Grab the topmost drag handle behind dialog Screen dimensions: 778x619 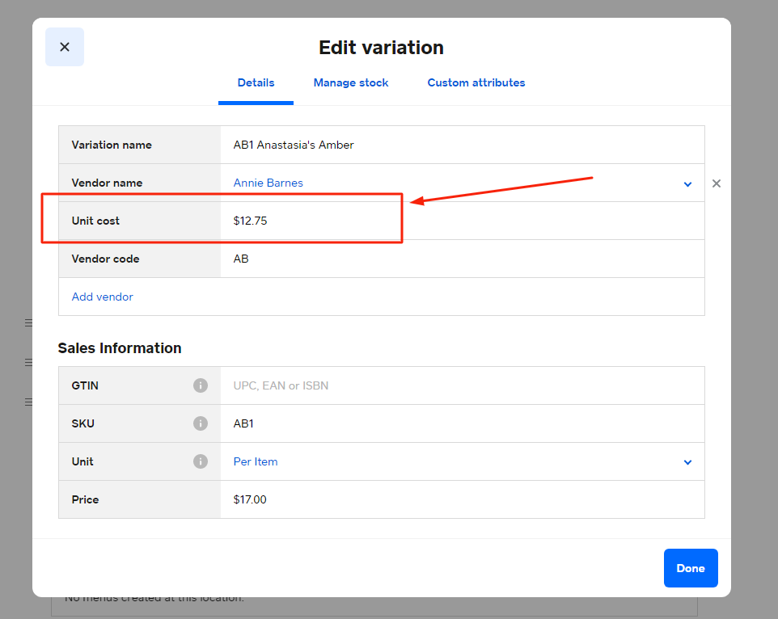pyautogui.click(x=28, y=323)
